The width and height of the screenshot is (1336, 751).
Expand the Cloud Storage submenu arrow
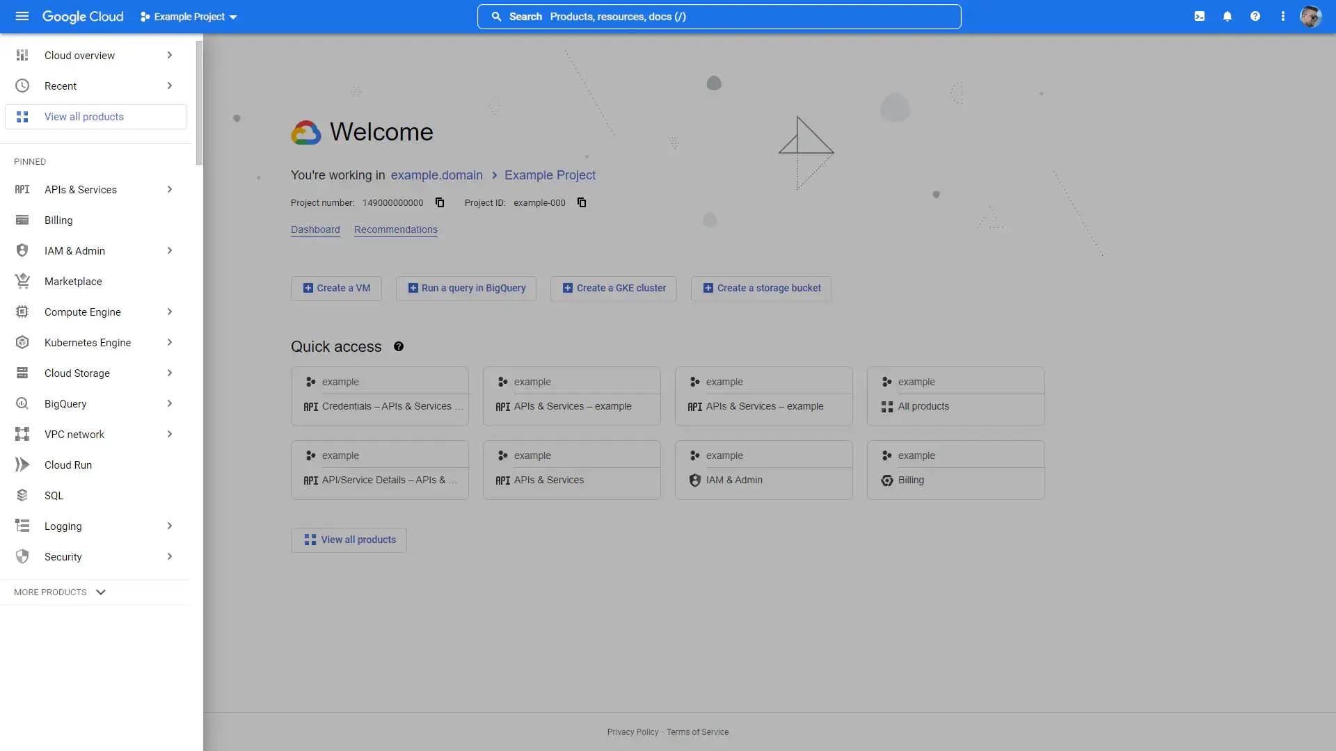point(169,373)
